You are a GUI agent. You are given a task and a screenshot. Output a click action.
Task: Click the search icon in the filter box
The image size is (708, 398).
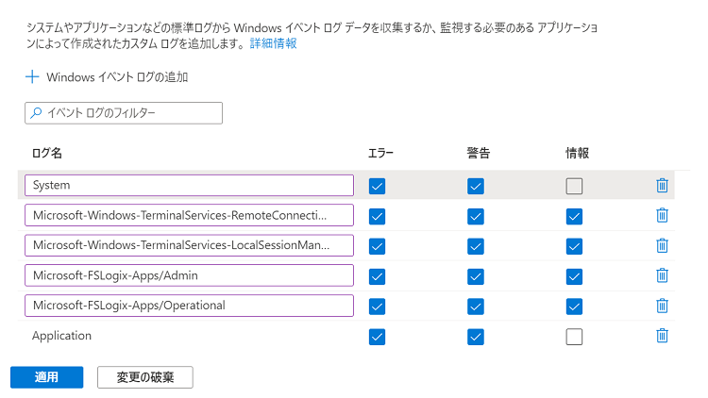(37, 113)
